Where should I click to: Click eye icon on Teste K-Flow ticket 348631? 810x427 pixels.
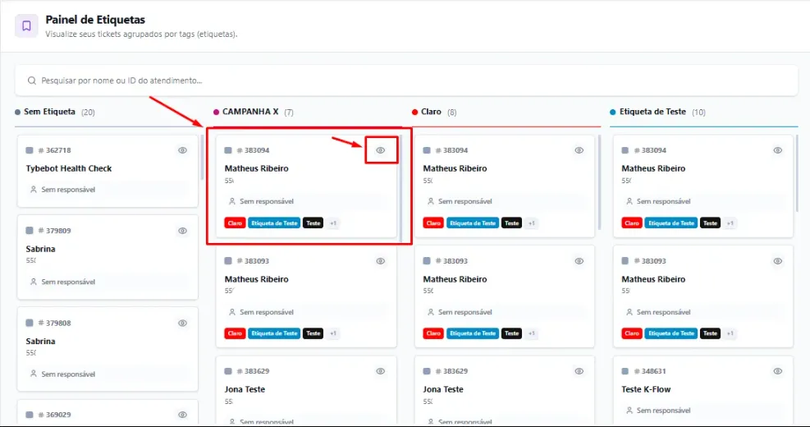777,371
